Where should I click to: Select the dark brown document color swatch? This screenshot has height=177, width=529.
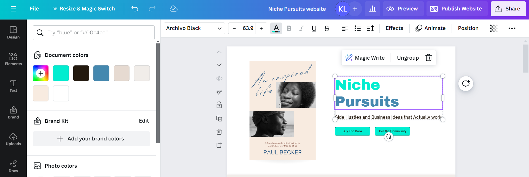point(81,73)
